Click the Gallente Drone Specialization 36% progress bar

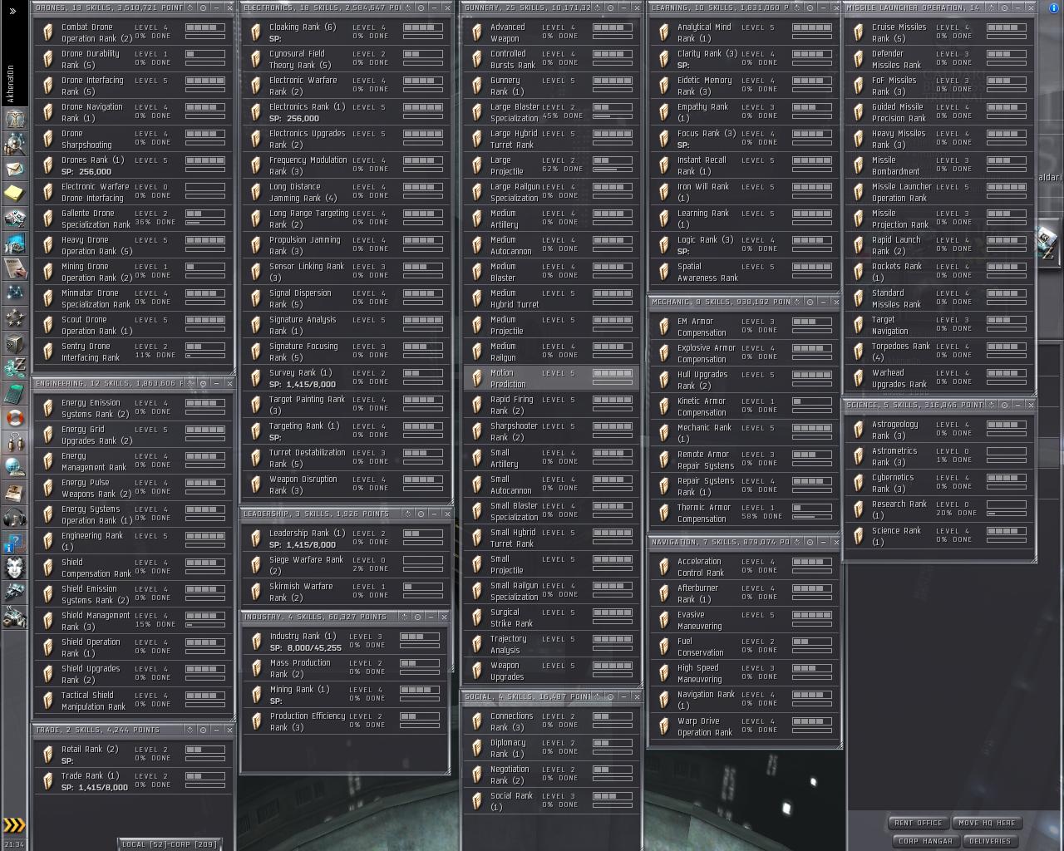pyautogui.click(x=204, y=223)
